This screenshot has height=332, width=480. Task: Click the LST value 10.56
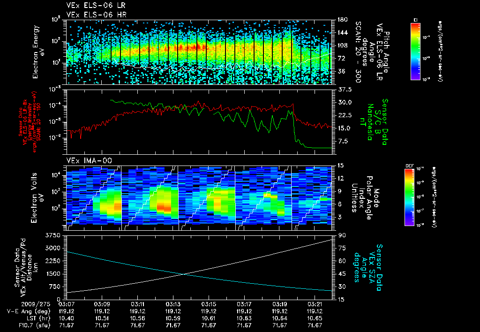137,318
